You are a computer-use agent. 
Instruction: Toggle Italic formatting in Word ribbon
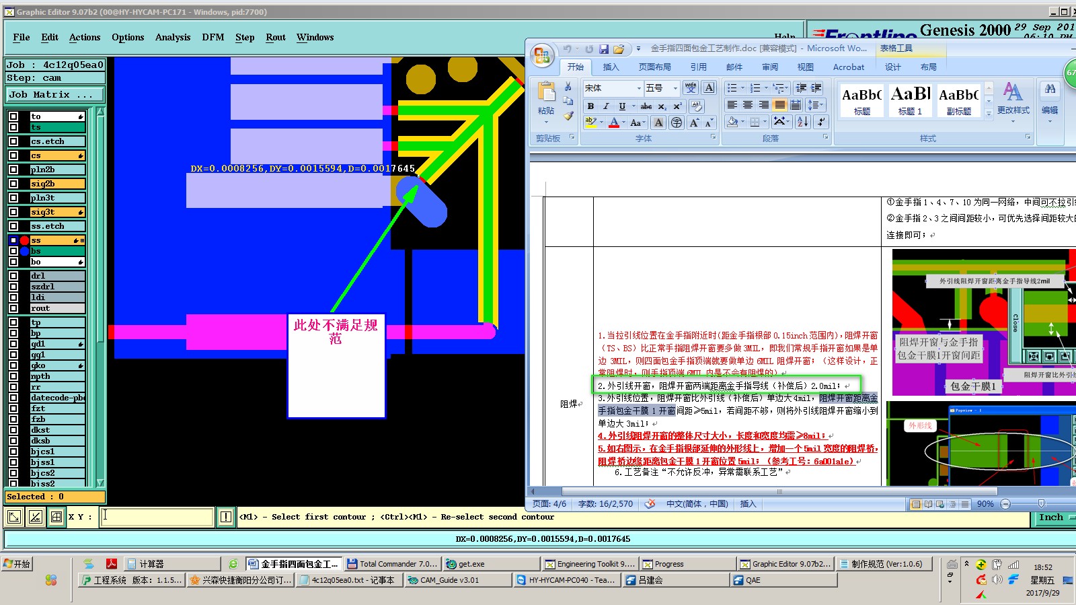click(x=605, y=106)
